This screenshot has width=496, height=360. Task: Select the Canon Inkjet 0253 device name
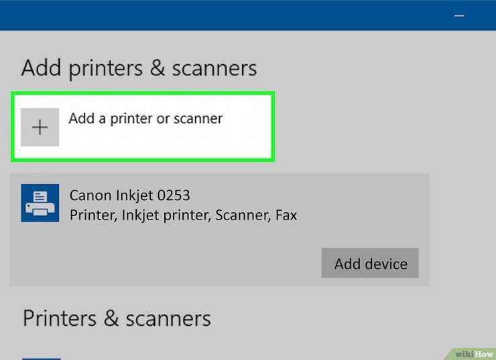tap(130, 195)
